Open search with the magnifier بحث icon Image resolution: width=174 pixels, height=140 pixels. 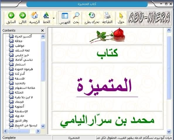coord(76,15)
